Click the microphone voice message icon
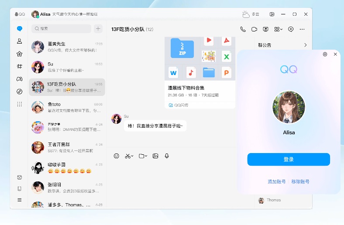Viewport: 344px width, 225px height. point(167,156)
